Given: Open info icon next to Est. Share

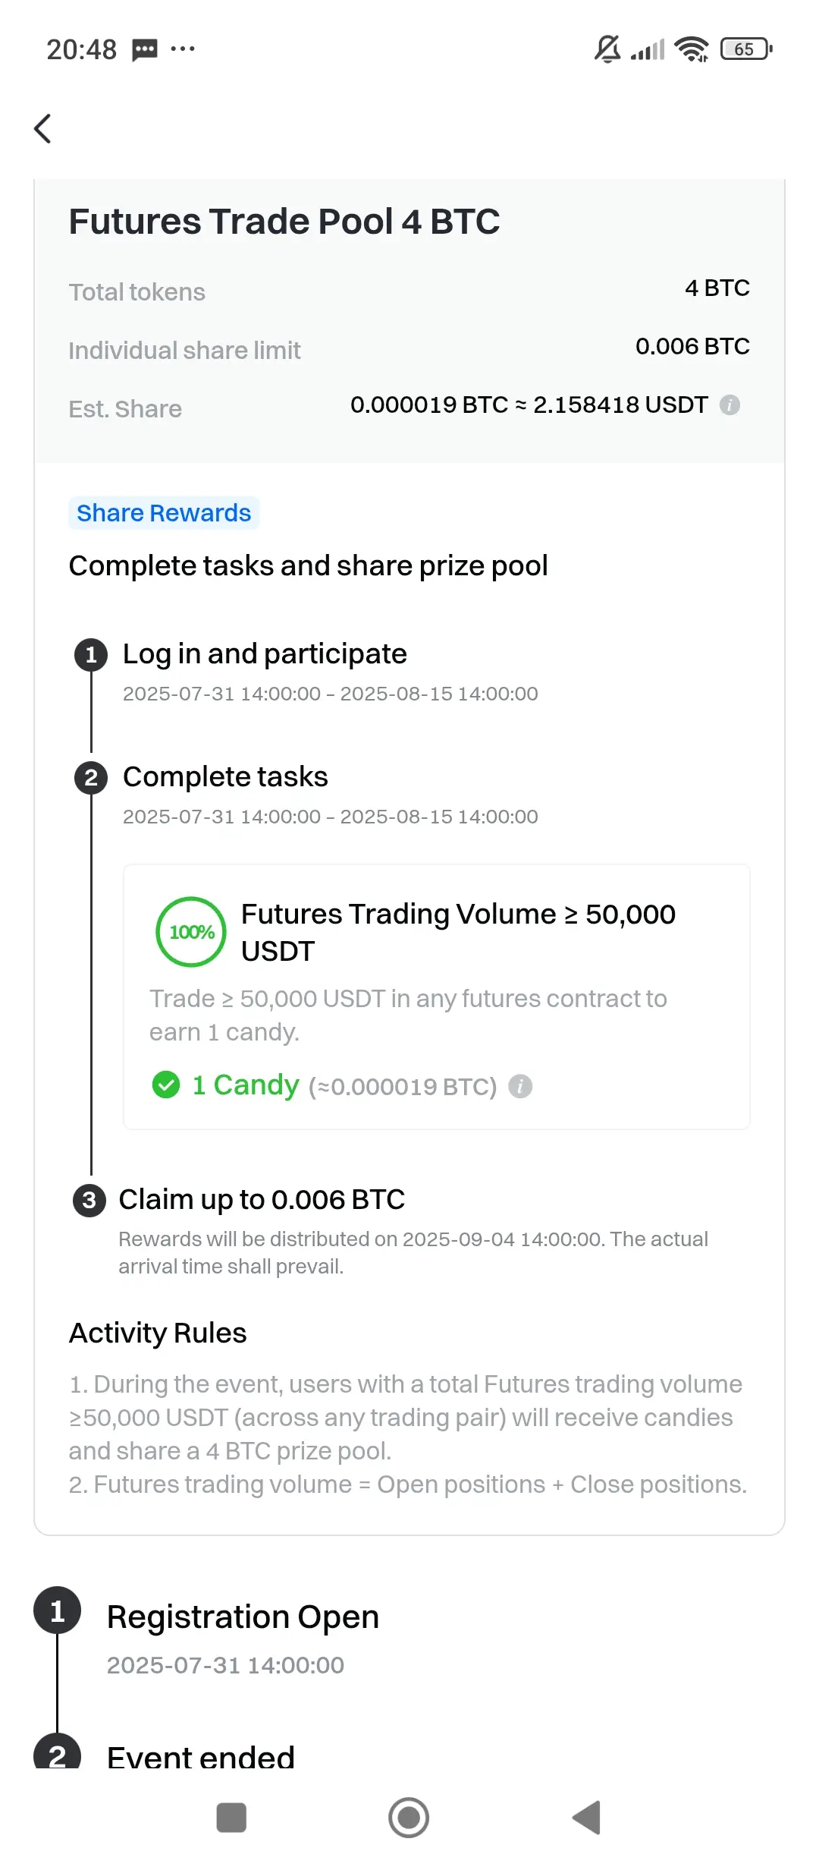Looking at the screenshot, I should click(730, 405).
